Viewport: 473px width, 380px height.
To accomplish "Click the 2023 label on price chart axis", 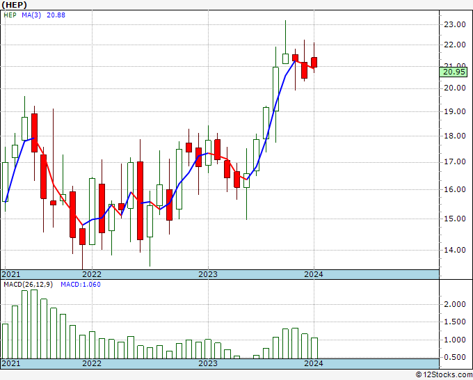I will click(x=208, y=274).
